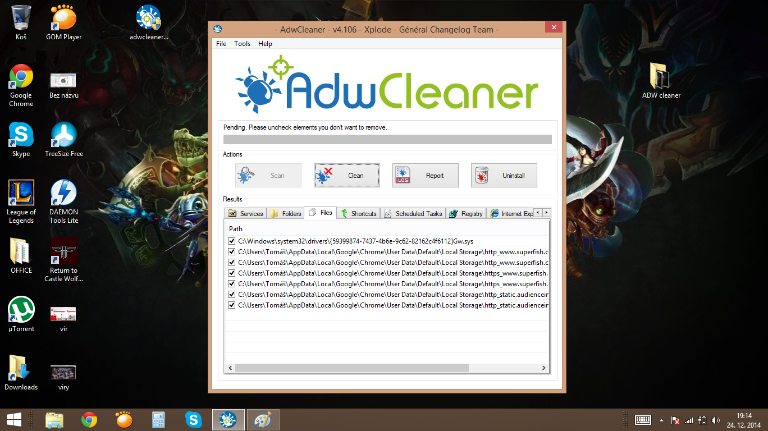This screenshot has height=431, width=768.
Task: Show hidden system tray icons
Action: tap(661, 420)
